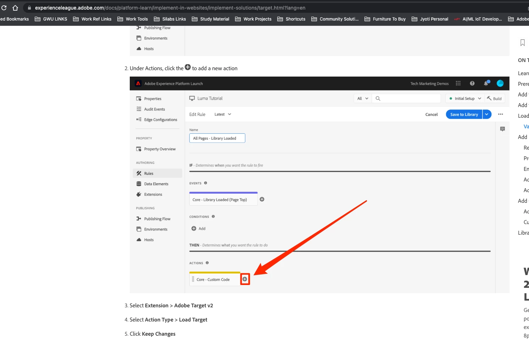Open the apps grid switcher icon
The image size is (529, 341).
click(x=458, y=83)
